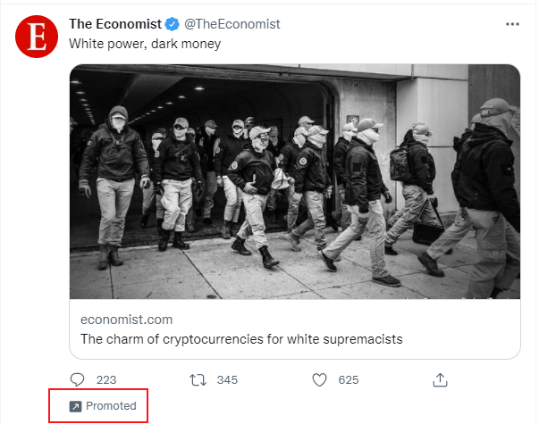Click the reply speech bubble icon
The image size is (539, 424).
click(x=77, y=380)
